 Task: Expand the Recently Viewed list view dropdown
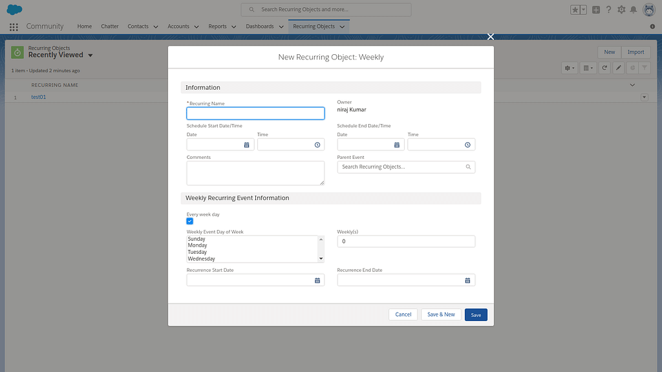[91, 56]
